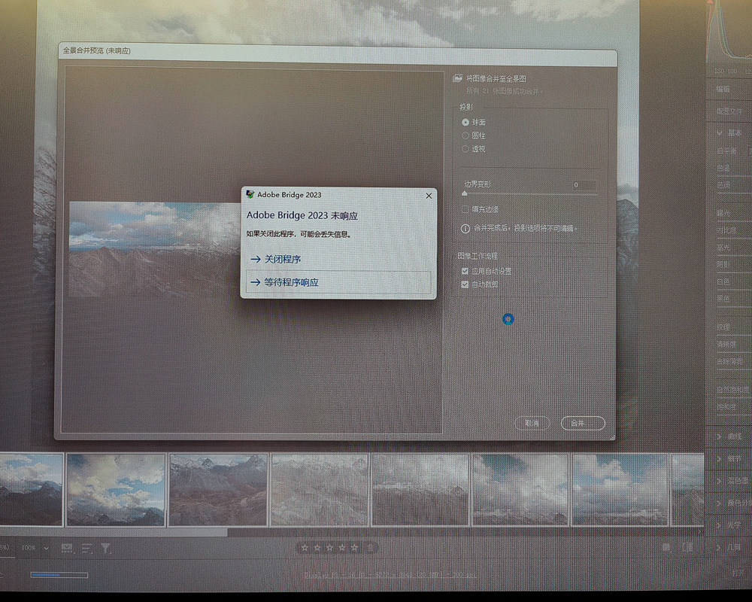
Task: Click the 边界变形 slider handle
Action: coord(464,193)
